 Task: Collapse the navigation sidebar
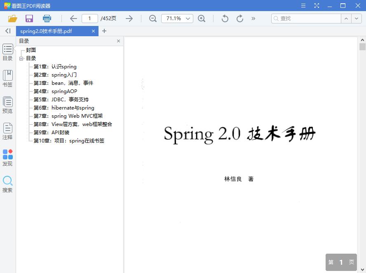pos(7,31)
